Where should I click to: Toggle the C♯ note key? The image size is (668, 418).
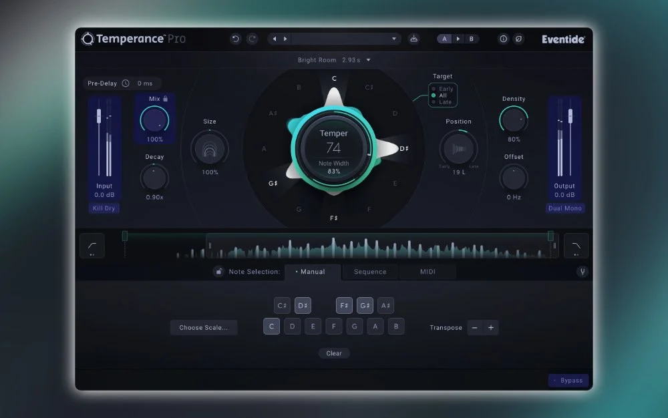(282, 305)
